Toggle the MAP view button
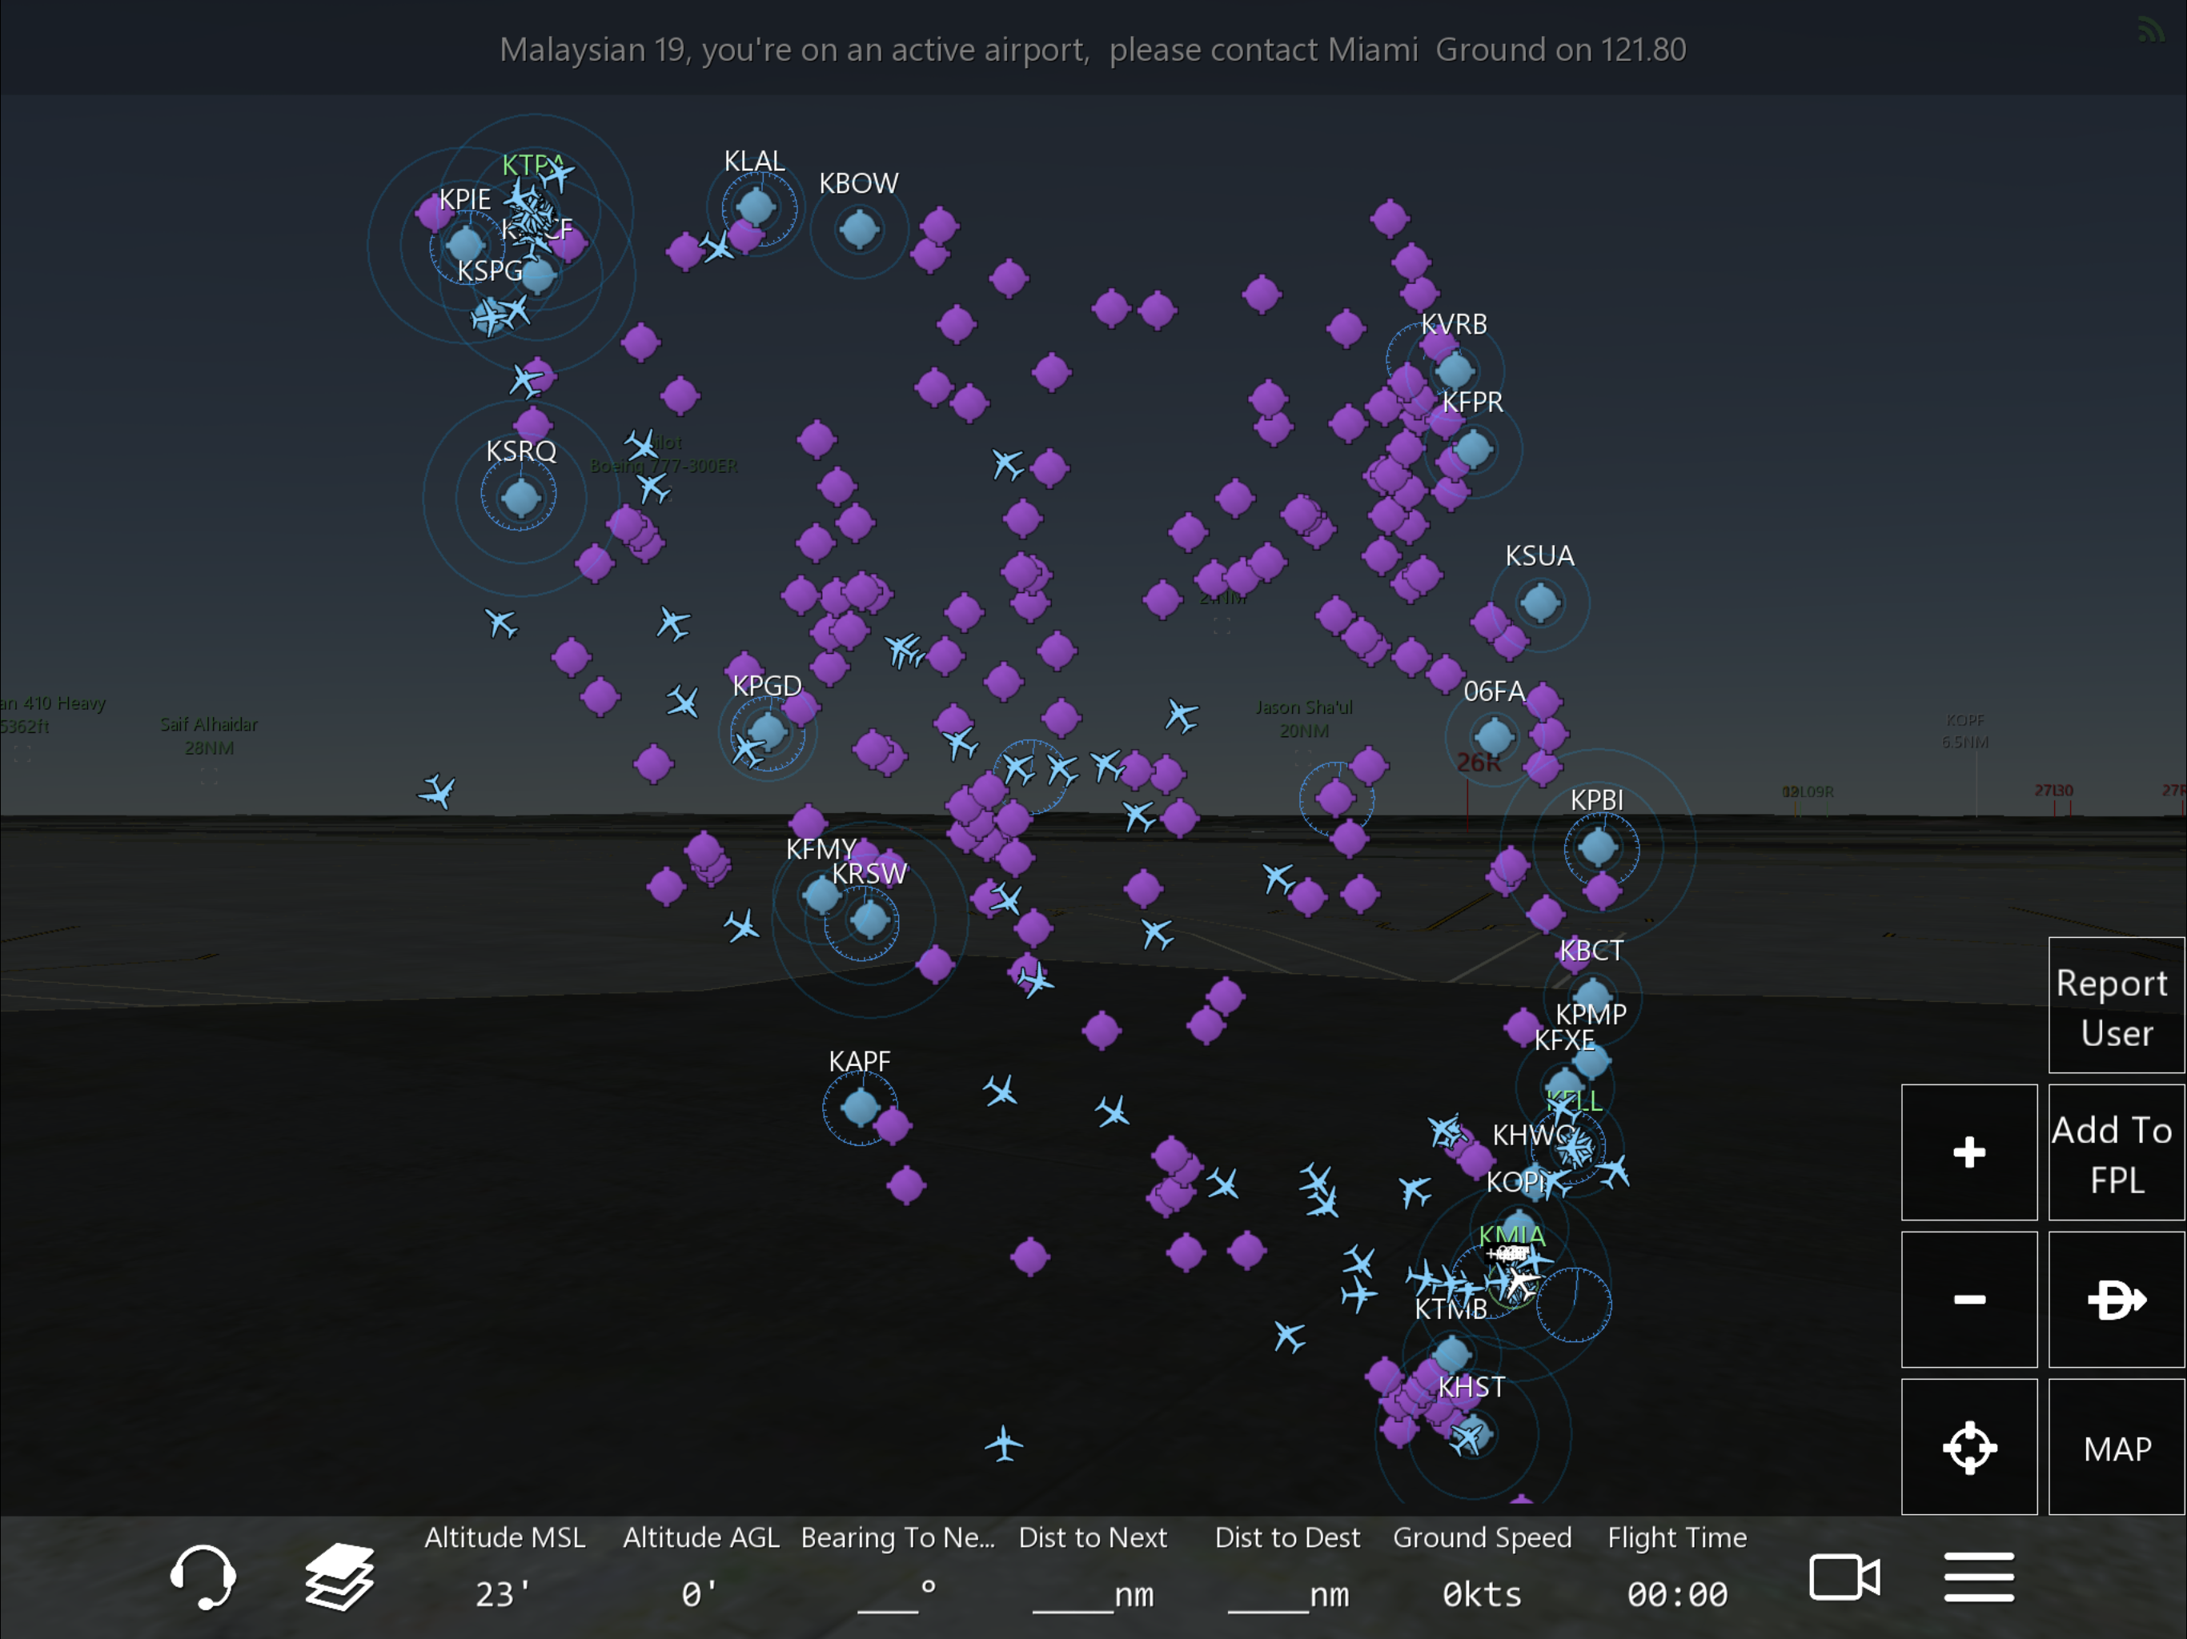 pyautogui.click(x=2117, y=1447)
